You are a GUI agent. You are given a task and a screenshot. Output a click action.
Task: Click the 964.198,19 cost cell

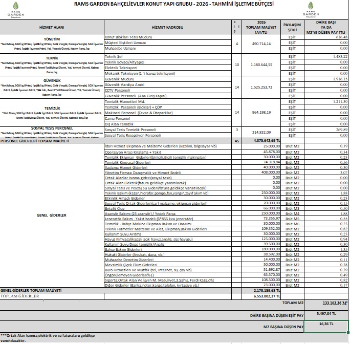[x=261, y=112]
